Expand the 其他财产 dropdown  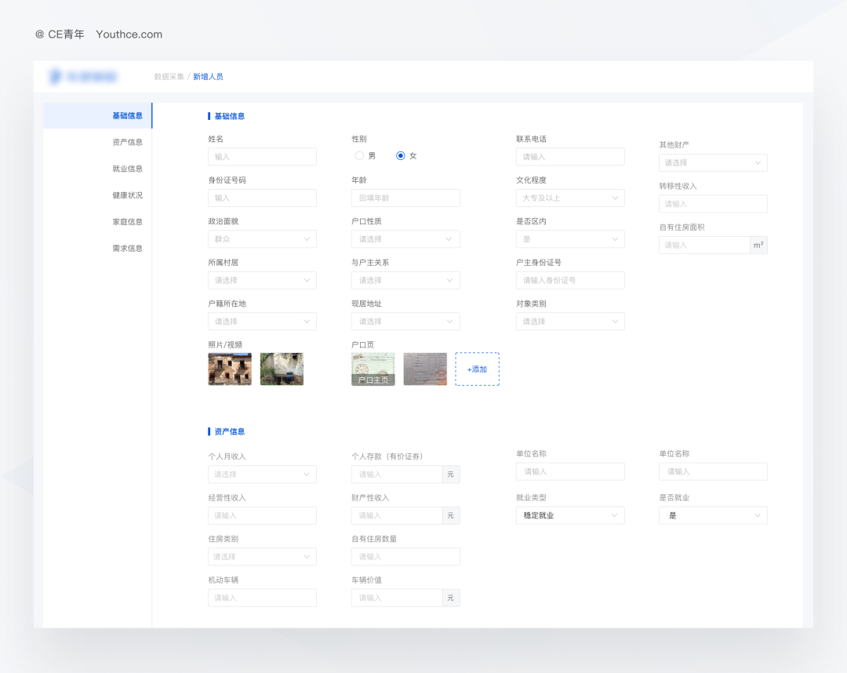click(713, 162)
